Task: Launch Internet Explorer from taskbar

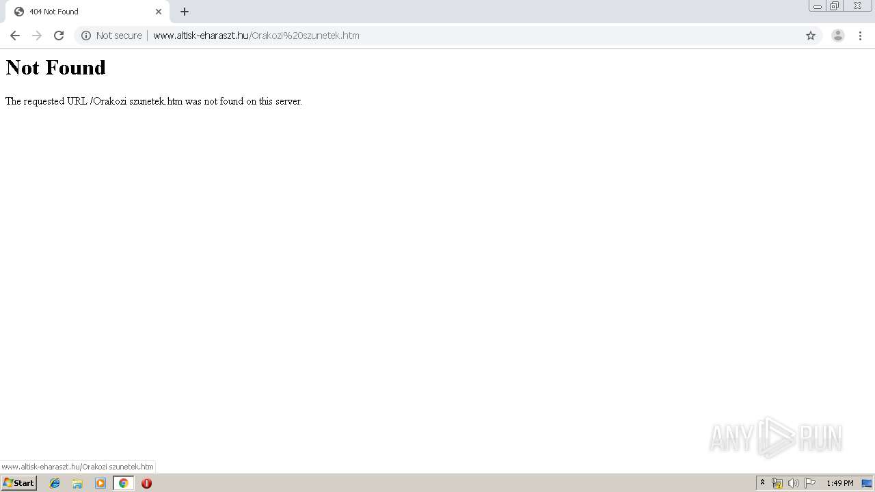Action: pos(55,483)
